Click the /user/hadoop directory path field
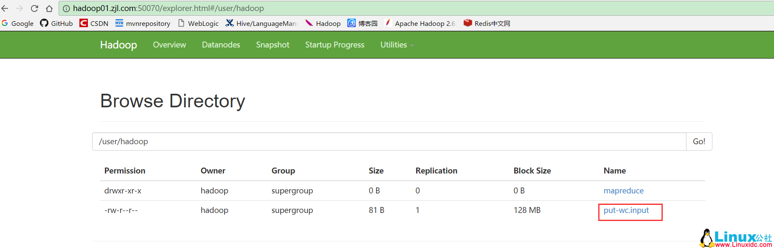This screenshot has height=249, width=774. point(389,141)
